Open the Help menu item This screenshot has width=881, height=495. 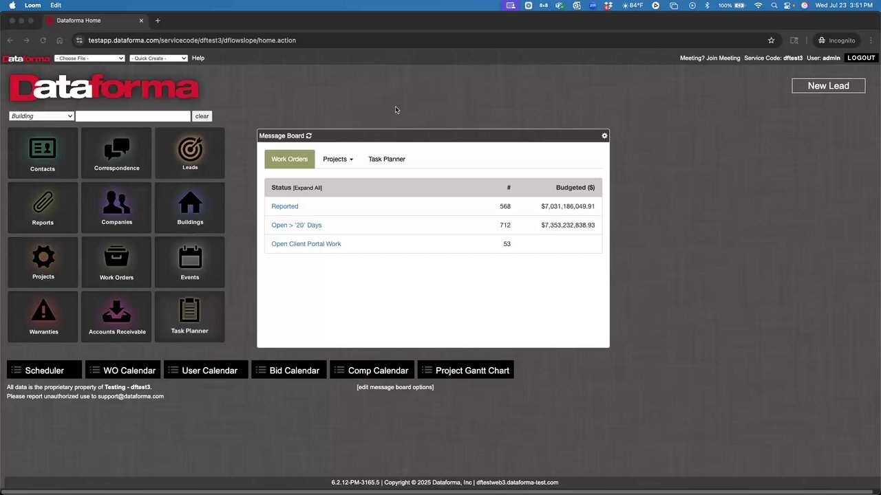198,58
